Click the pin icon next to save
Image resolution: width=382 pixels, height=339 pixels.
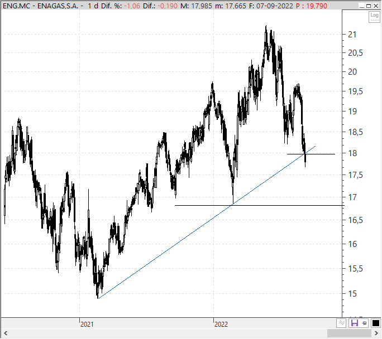[365, 323]
